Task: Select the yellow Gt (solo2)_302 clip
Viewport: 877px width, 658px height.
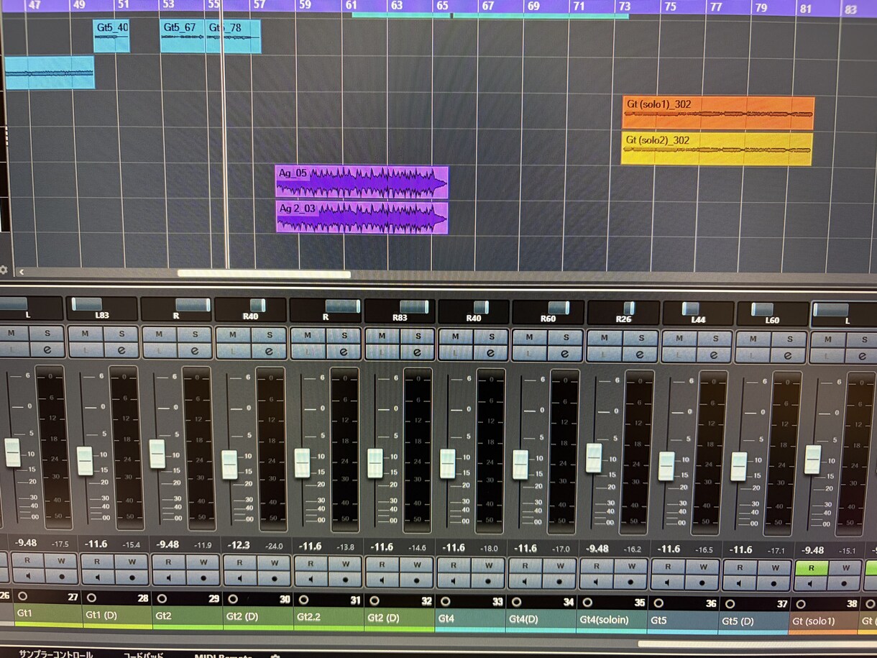Action: point(717,149)
